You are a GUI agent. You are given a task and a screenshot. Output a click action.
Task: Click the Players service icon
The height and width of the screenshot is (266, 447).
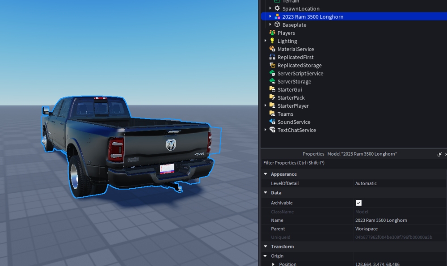tap(272, 33)
